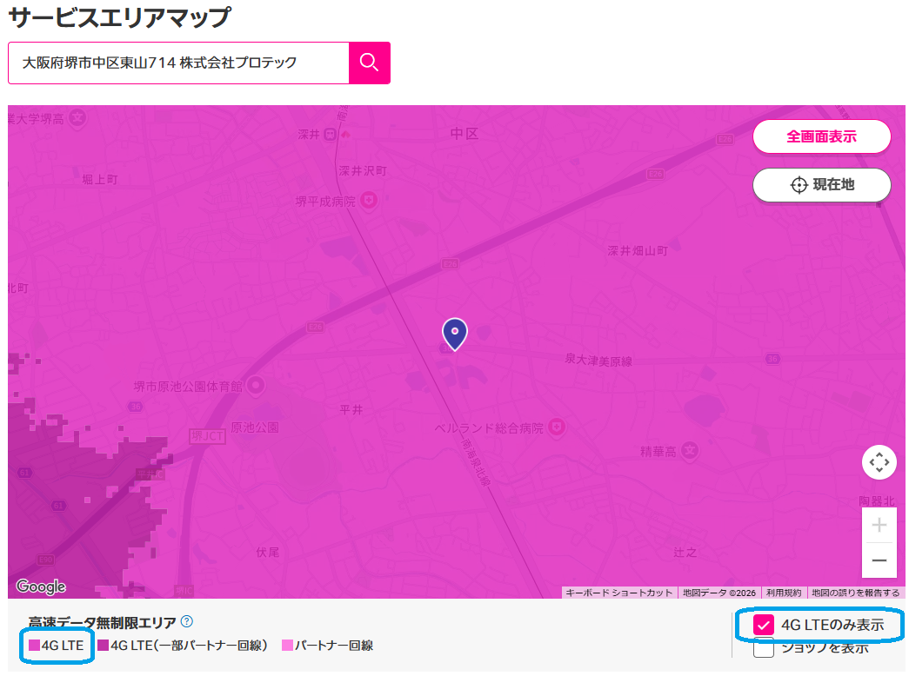
Task: Click the 深井 station icon
Action: point(330,135)
